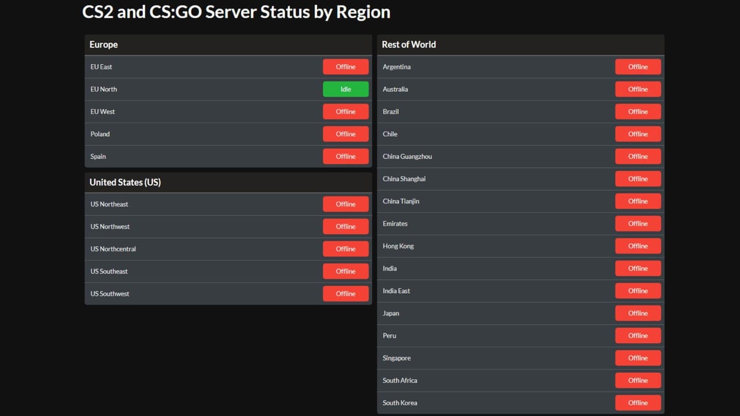
Task: Click the South Korea Offline badge
Action: pos(638,403)
